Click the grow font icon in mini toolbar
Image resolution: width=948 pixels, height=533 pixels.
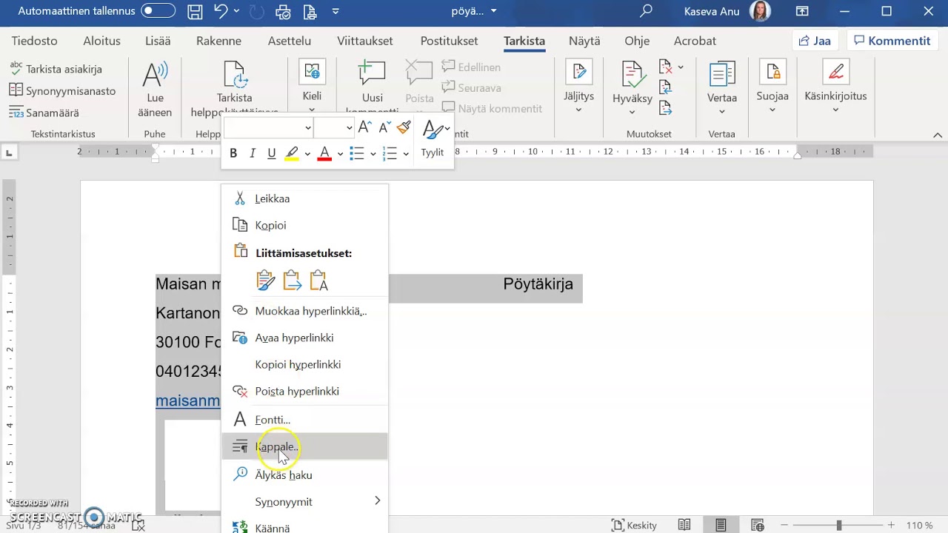point(364,127)
